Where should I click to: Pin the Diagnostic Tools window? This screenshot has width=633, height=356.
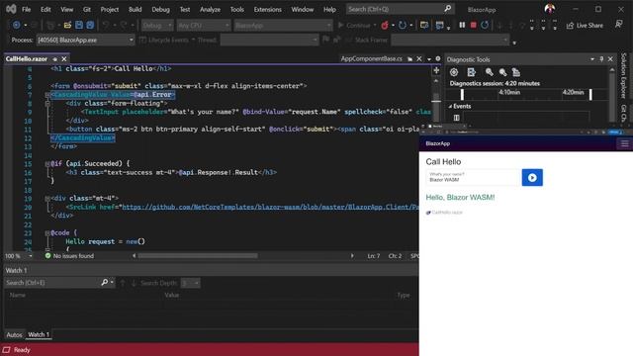(x=601, y=59)
